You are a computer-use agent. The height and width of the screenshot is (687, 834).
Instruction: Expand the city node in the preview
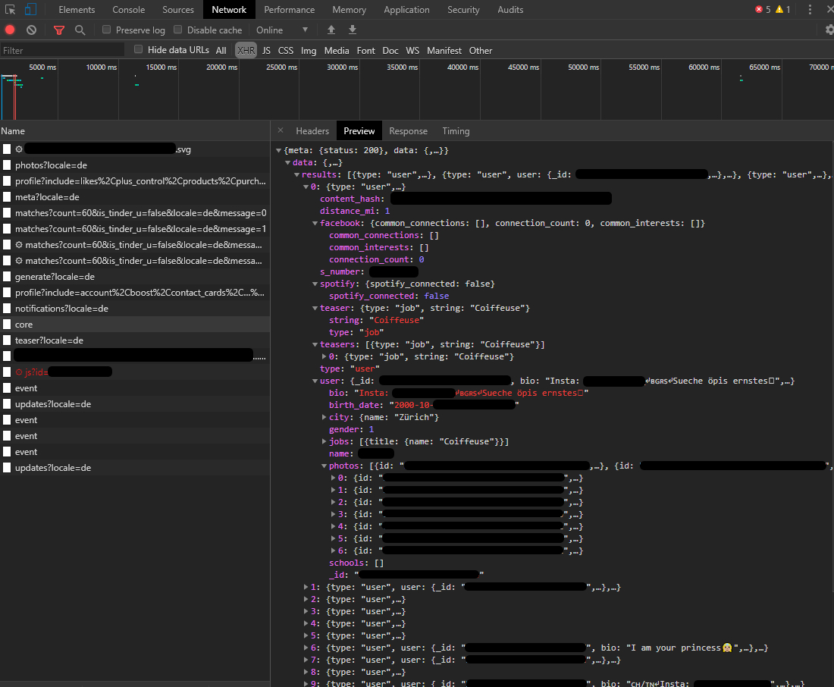click(325, 417)
